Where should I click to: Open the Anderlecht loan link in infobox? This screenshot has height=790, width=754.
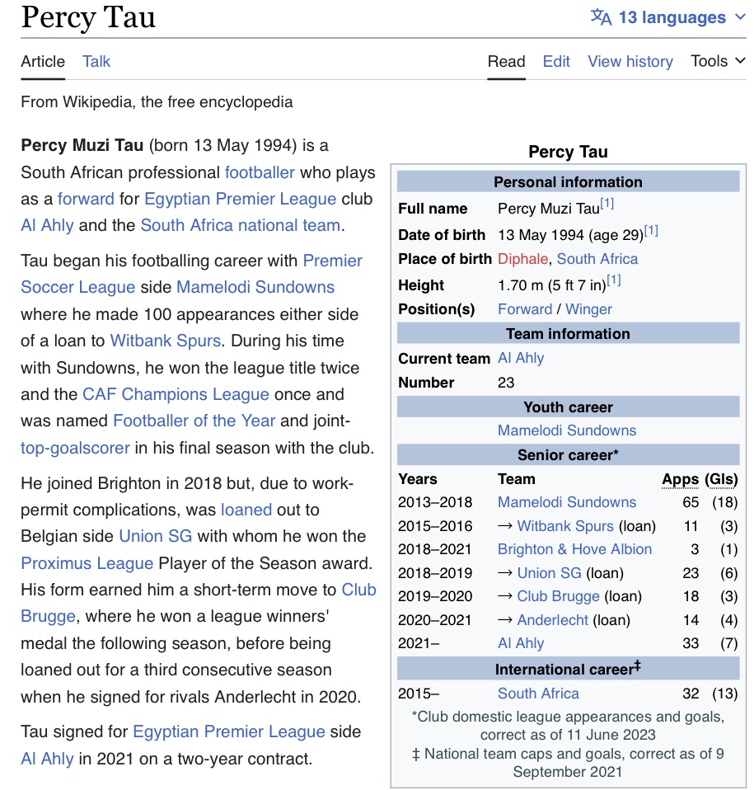[552, 619]
